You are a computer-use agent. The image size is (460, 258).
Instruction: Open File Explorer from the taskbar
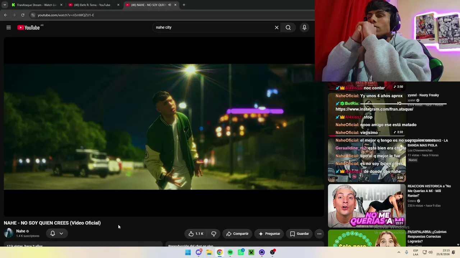tap(209, 252)
